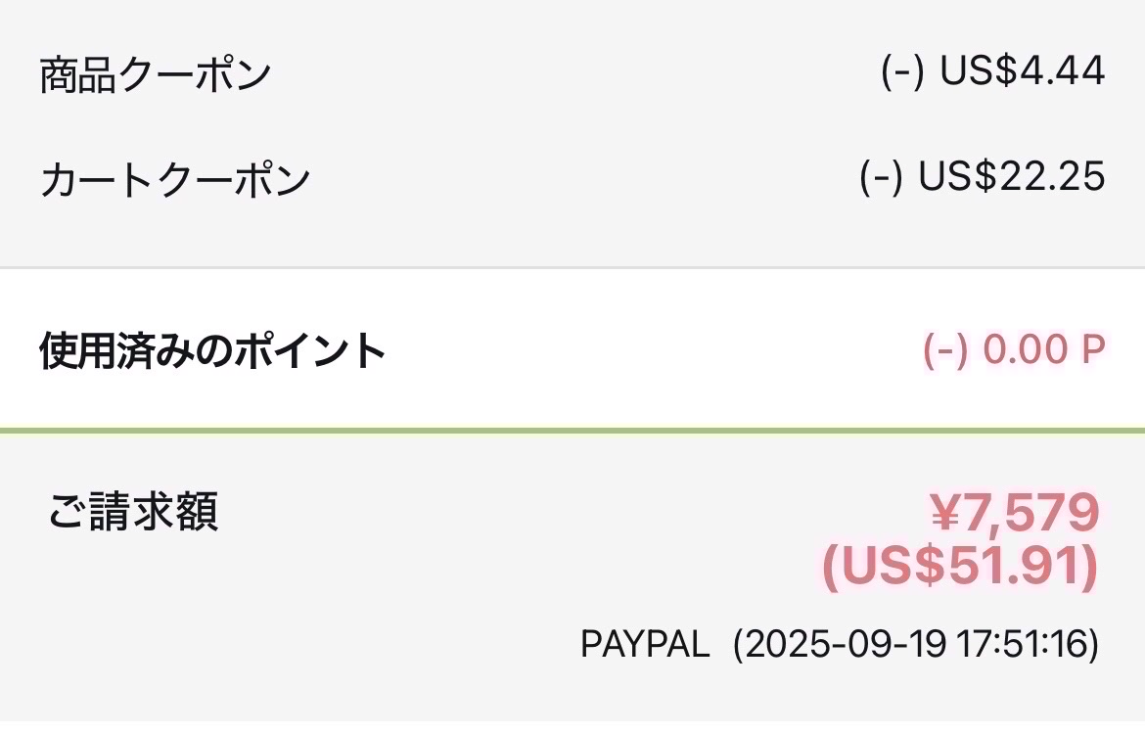Click the minus sign before 0.00 P
This screenshot has width=1145, height=734.
tap(944, 351)
